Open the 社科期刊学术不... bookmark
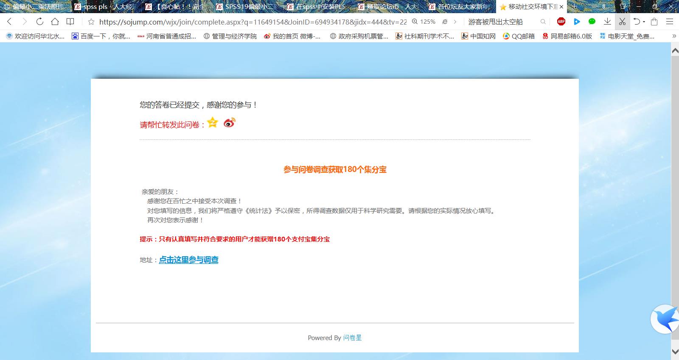This screenshot has height=360, width=679. click(425, 36)
